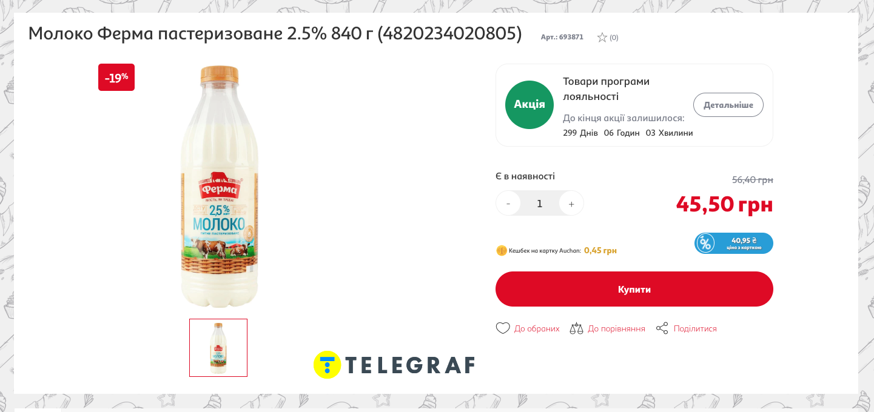Click the star rating icon near article number
Image resolution: width=874 pixels, height=412 pixels.
click(x=602, y=37)
